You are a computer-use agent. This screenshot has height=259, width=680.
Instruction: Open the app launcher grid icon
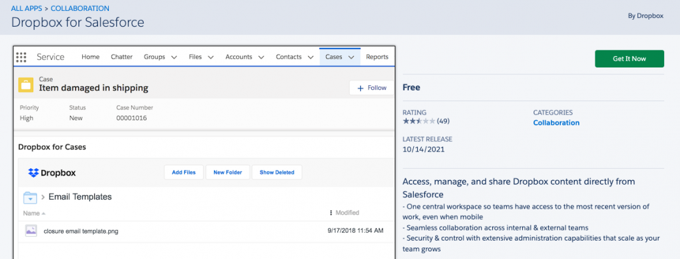click(21, 57)
